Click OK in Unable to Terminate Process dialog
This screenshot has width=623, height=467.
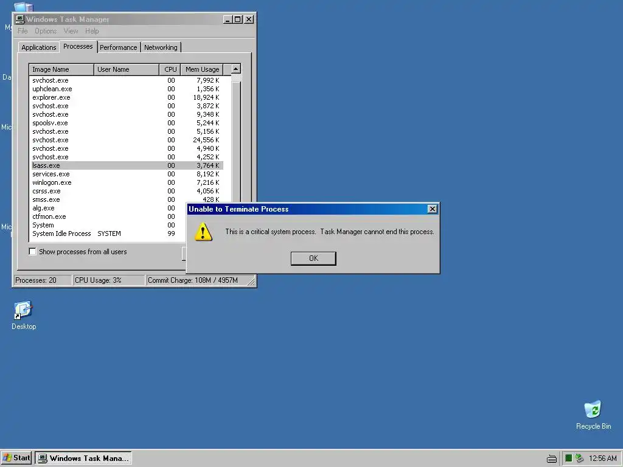tap(313, 258)
